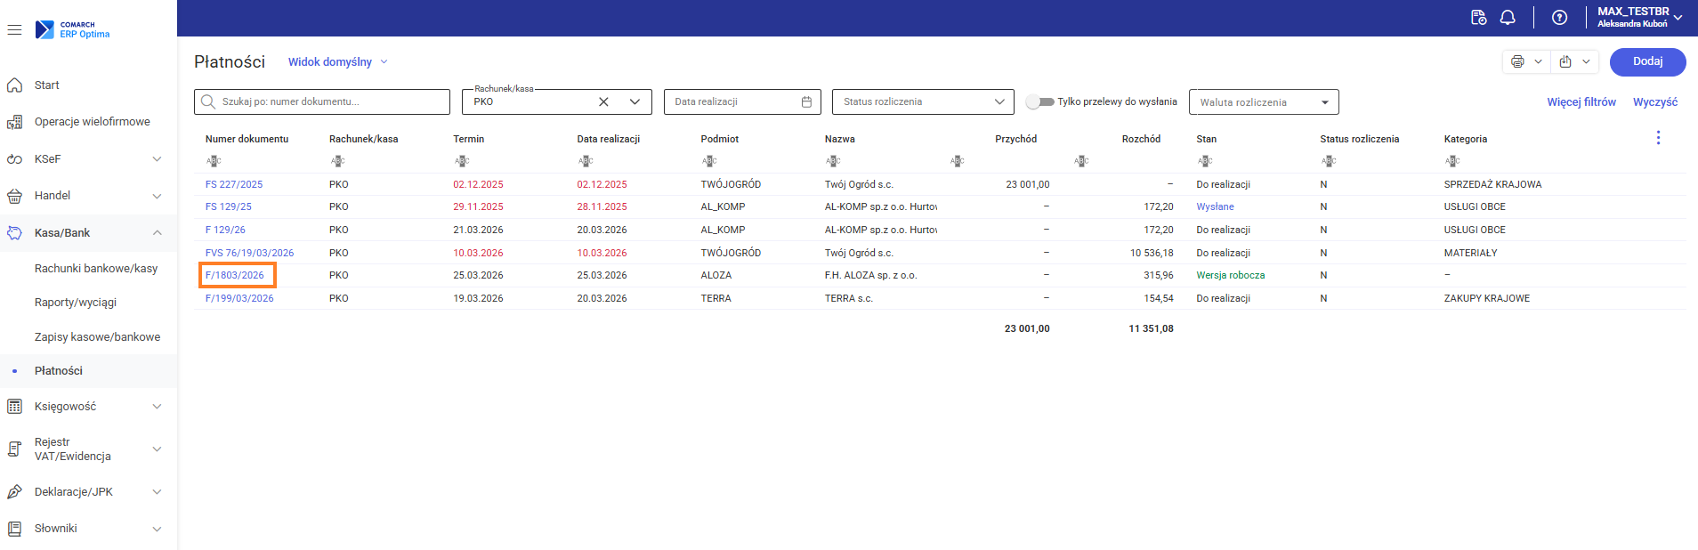
Task: Open the calendar in Data realizacji filter
Action: (806, 102)
